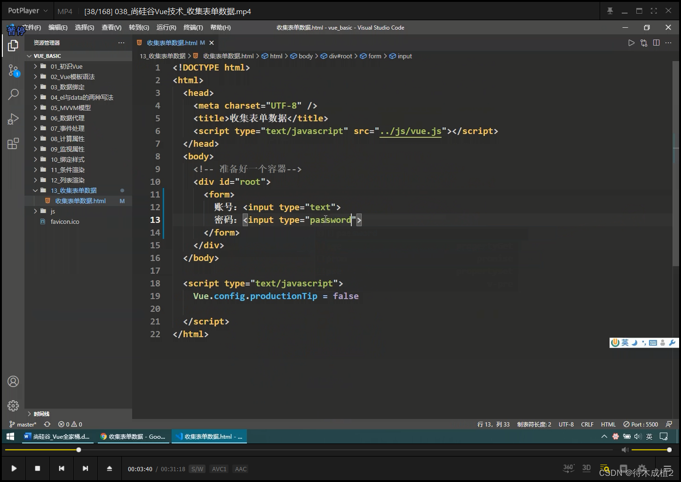681x482 pixels.
Task: Pin PotPlayer window on top
Action: (x=610, y=11)
